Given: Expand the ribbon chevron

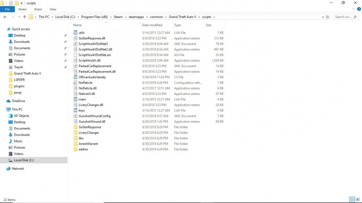Looking at the screenshot, I should 353,9.
